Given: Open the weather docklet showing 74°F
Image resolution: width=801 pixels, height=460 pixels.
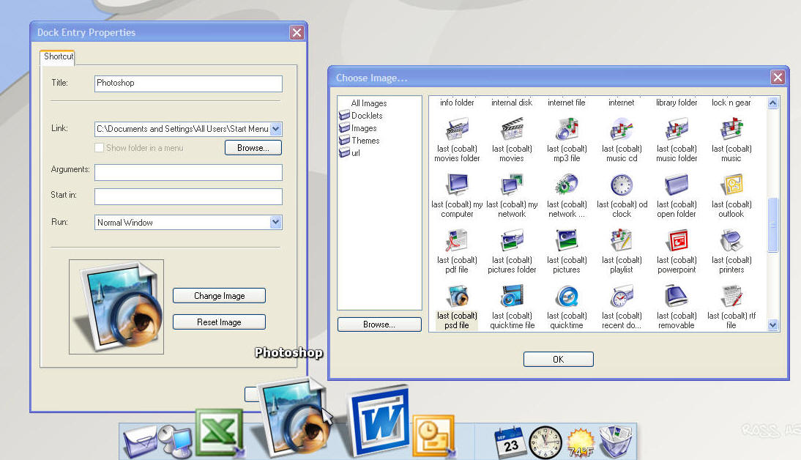Looking at the screenshot, I should [581, 442].
